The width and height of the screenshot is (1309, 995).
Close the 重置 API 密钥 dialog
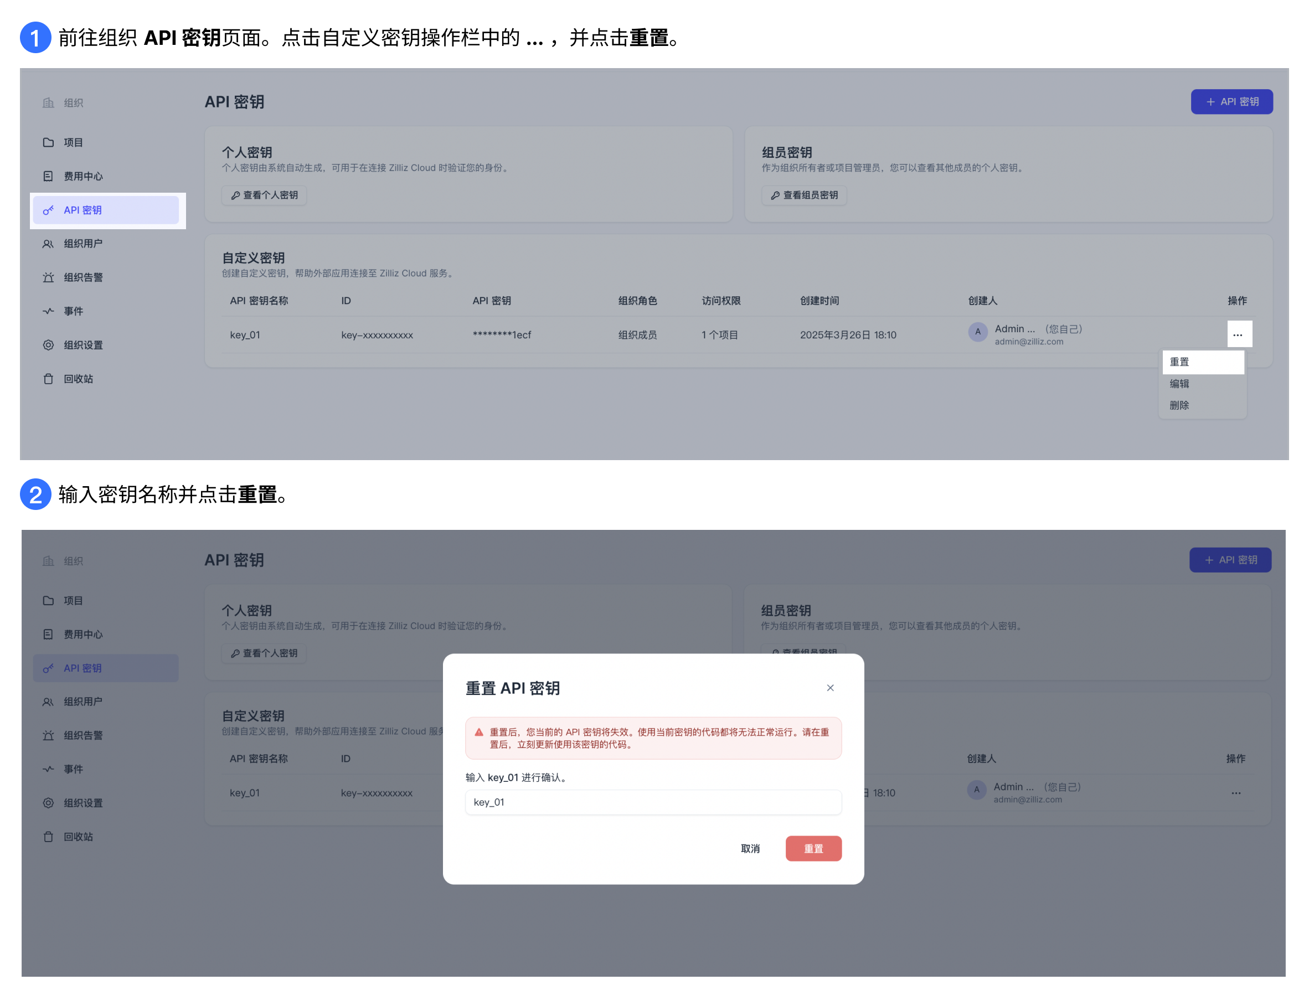(x=830, y=688)
